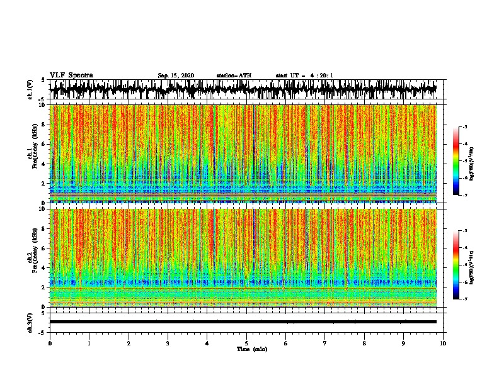Click the "ch.1(V)" waveform axis label

point(30,89)
